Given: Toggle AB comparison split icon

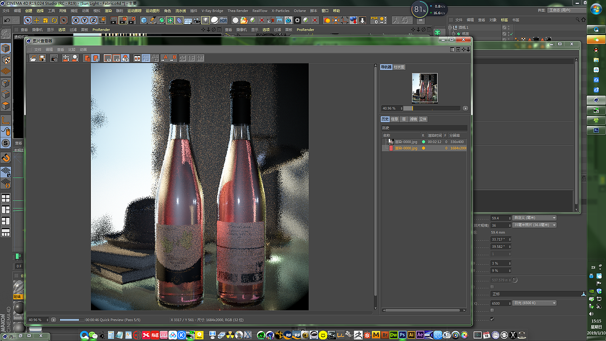Looking at the screenshot, I should click(137, 58).
